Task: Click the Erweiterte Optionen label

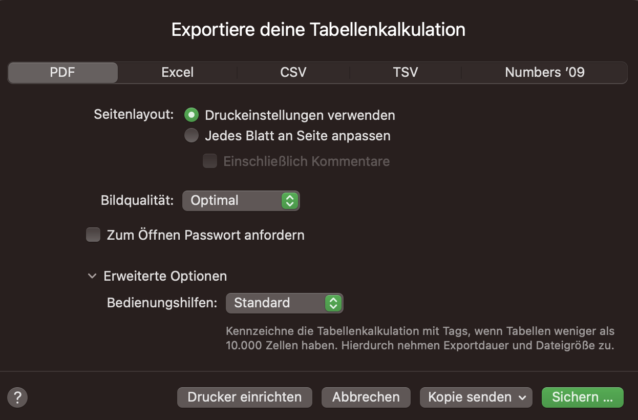Action: tap(165, 276)
